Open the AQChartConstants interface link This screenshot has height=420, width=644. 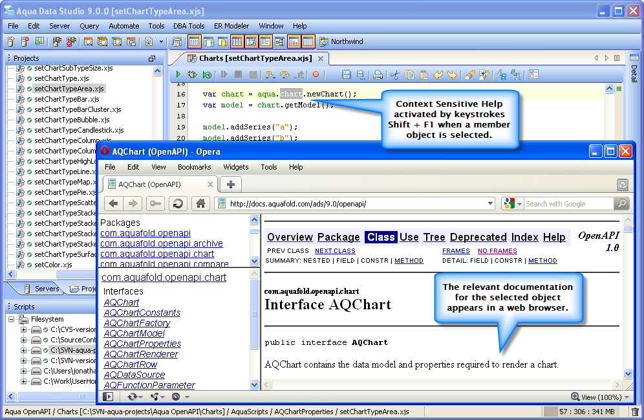tap(142, 313)
